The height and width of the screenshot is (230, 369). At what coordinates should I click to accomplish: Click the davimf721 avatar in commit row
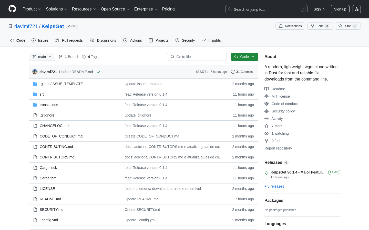[35, 72]
